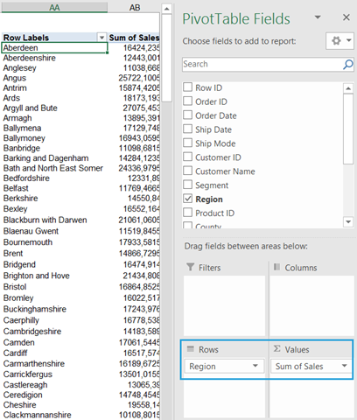Screen dimensions: 357x420
Task: Expand the Region dropdown in Rows area
Action: point(255,366)
